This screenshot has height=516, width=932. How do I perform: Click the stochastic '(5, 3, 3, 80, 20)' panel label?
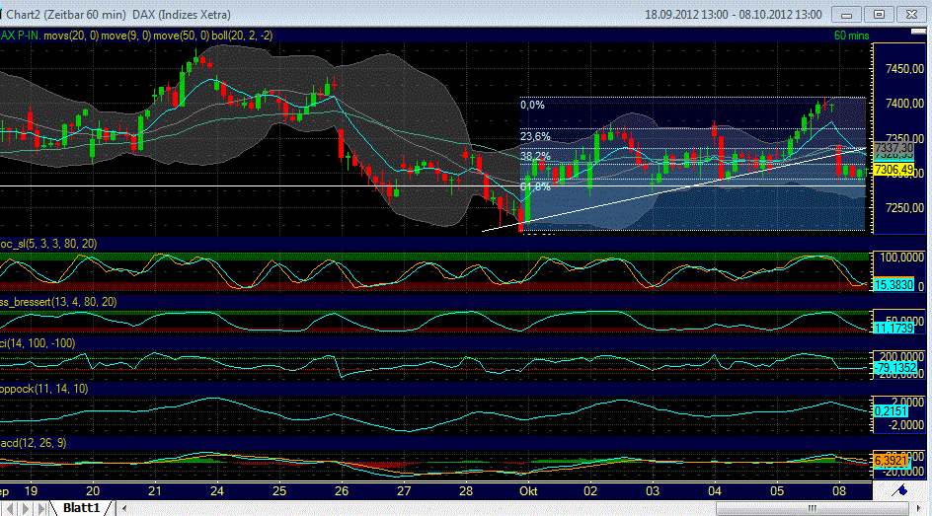click(48, 244)
